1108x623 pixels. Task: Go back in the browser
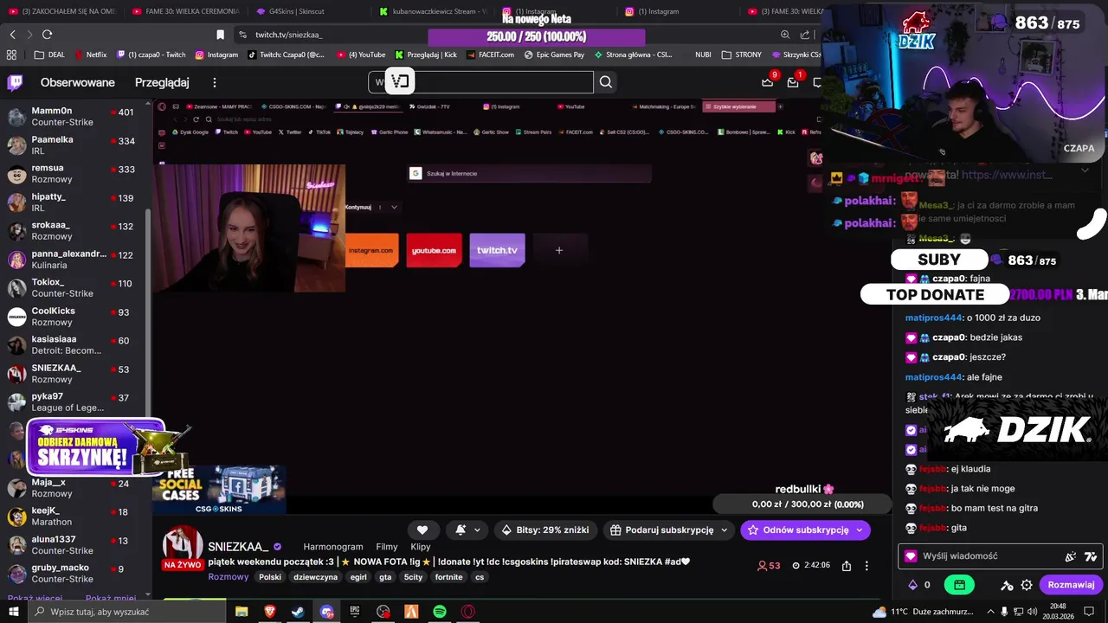pyautogui.click(x=12, y=35)
